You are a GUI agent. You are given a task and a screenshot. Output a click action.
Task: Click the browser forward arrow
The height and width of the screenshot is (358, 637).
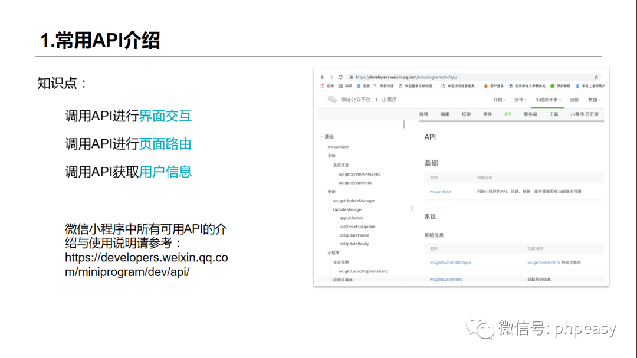(x=331, y=77)
